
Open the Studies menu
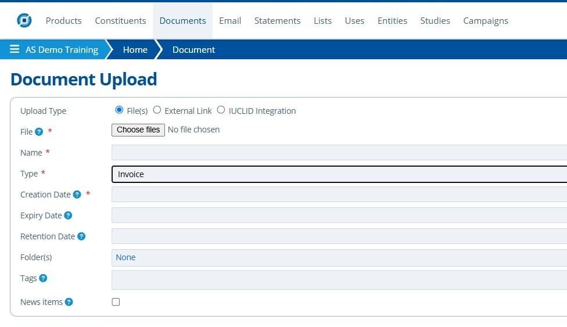click(435, 20)
